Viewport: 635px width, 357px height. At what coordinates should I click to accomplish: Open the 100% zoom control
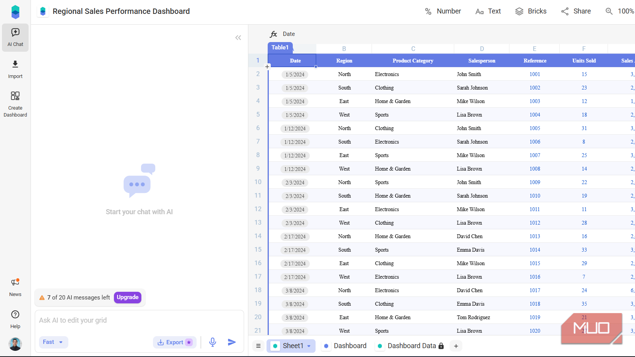pos(620,11)
